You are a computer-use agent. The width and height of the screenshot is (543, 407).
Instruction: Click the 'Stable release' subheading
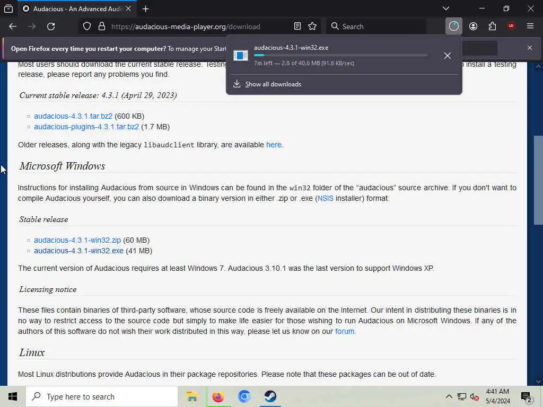[43, 219]
